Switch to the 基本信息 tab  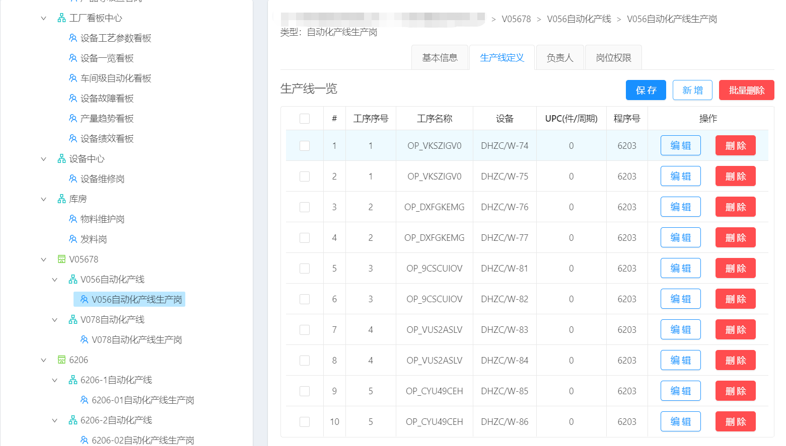point(440,57)
